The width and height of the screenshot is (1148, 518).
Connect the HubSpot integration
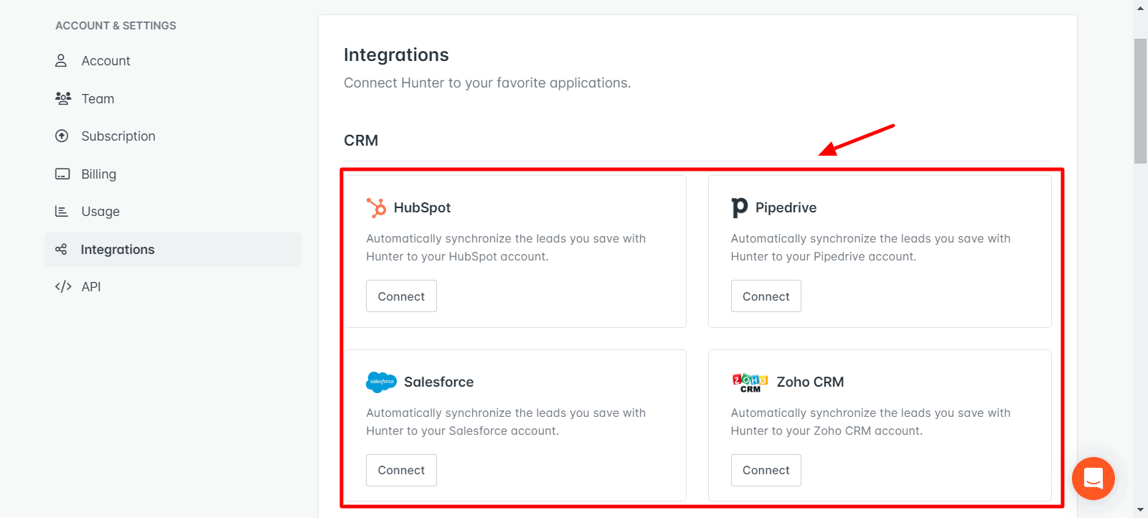pos(401,296)
